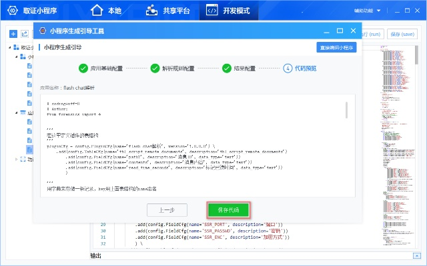This screenshot has height=266, width=427.
Task: Close the main application window
Action: 417,11
